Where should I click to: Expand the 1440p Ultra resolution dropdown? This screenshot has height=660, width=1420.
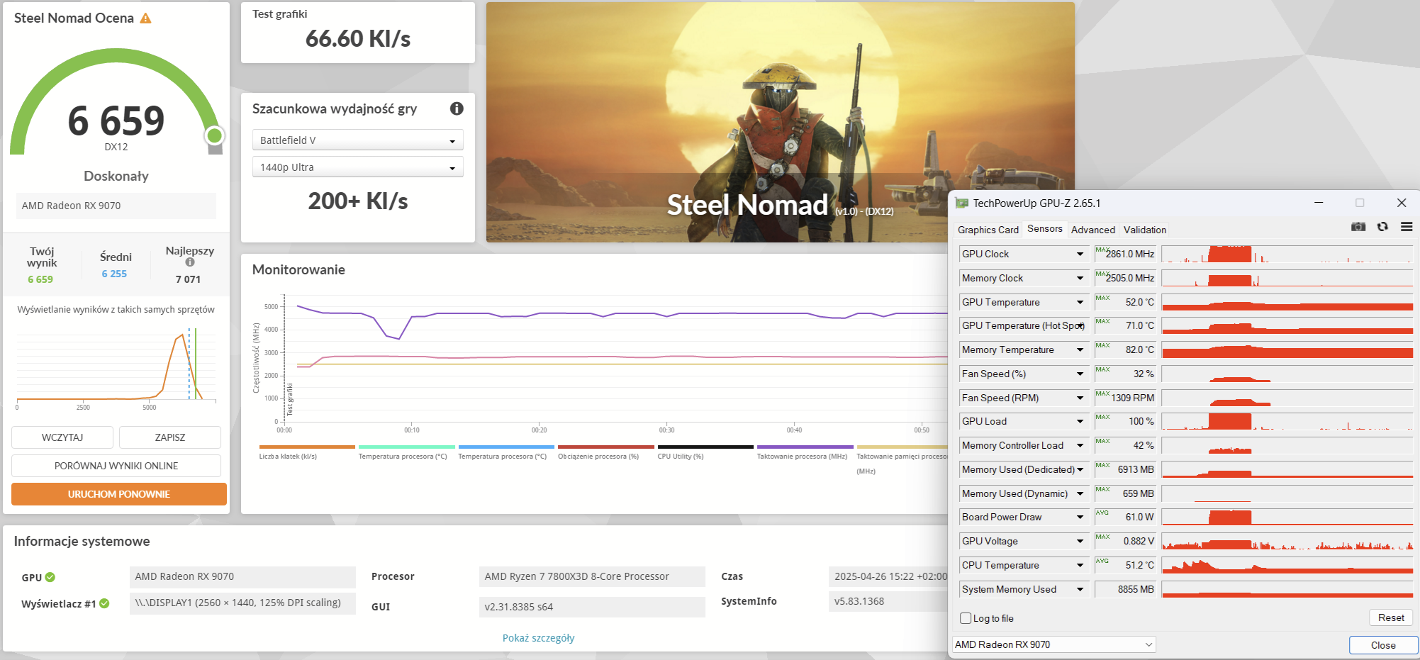click(357, 167)
